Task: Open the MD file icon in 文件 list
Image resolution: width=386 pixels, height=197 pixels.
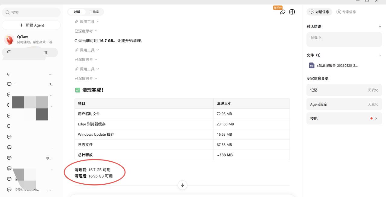Action: (x=312, y=65)
